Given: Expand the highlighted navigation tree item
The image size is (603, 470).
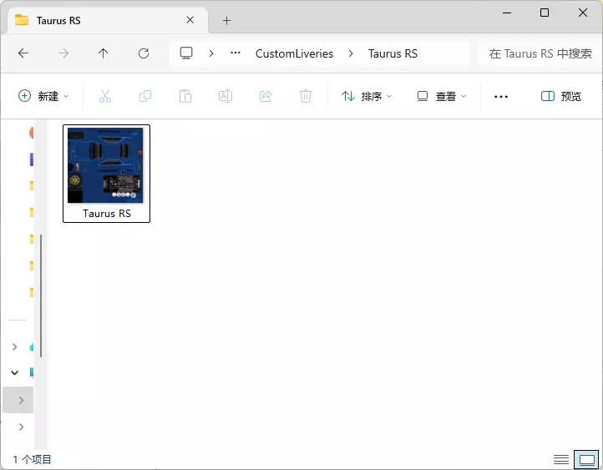Looking at the screenshot, I should 21,400.
